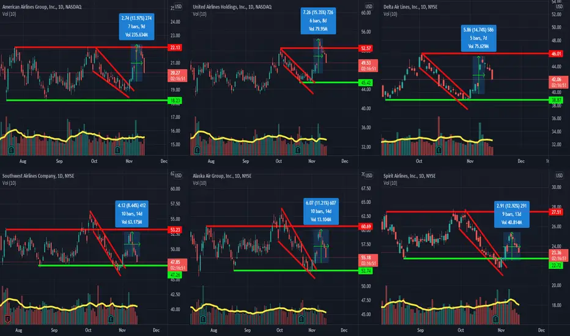Click the green 52.74 support price label
570x336 pixels.
tap(365, 271)
